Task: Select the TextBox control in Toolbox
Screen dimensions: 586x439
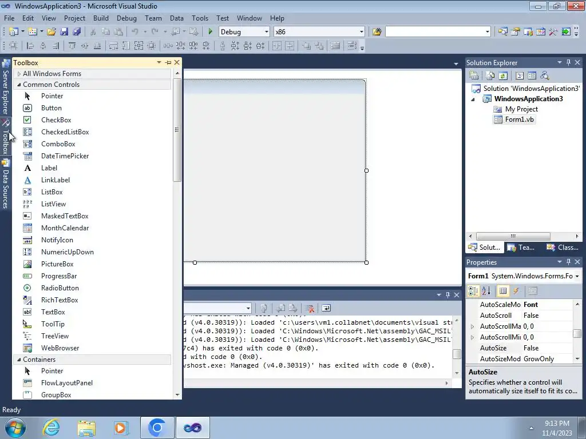Action: coord(53,312)
